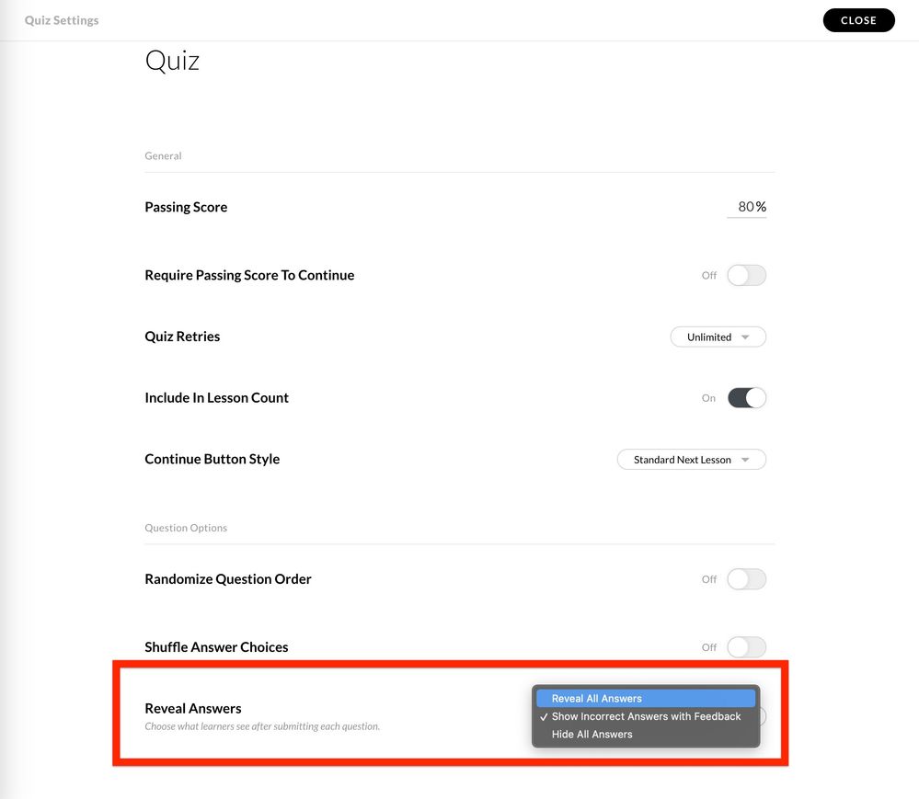Image resolution: width=919 pixels, height=799 pixels.
Task: Turn on Randomize Question Order
Action: coord(746,579)
